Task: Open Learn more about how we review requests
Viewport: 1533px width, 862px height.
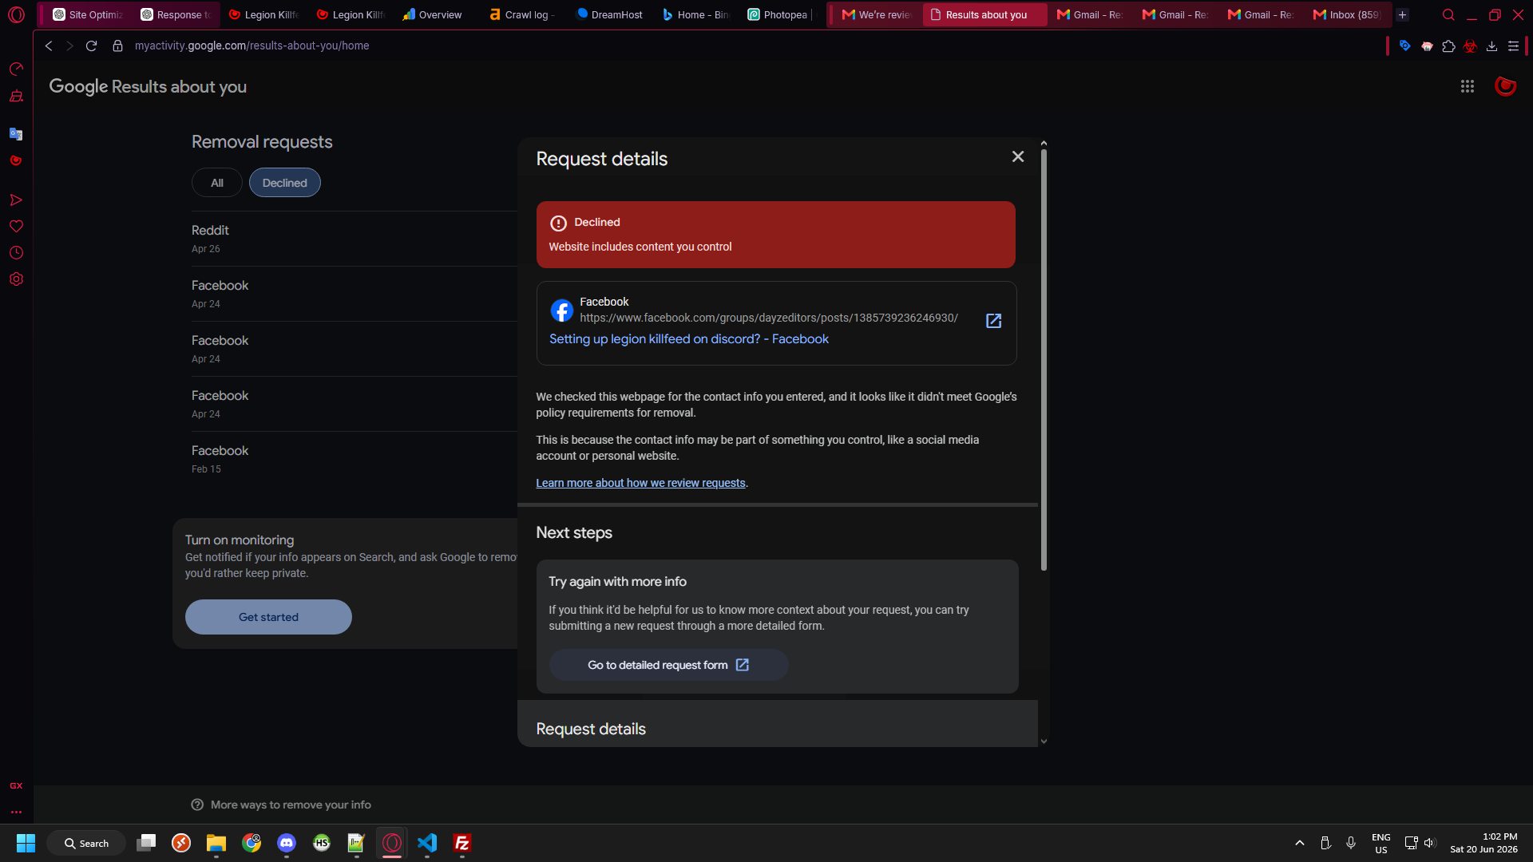Action: 640,483
